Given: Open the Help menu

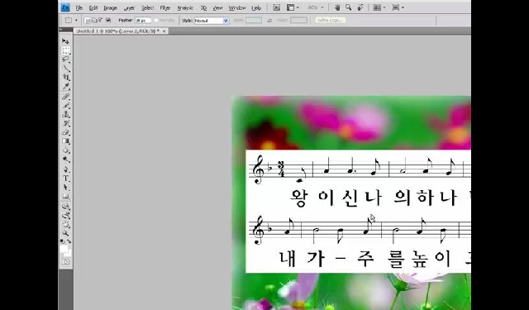Looking at the screenshot, I should point(256,7).
